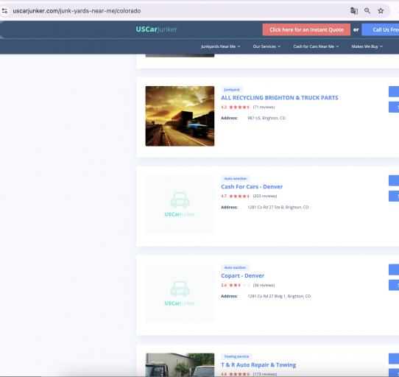Open Copart - Denver listing
Viewport: 399px width, 377px height.
(x=242, y=275)
